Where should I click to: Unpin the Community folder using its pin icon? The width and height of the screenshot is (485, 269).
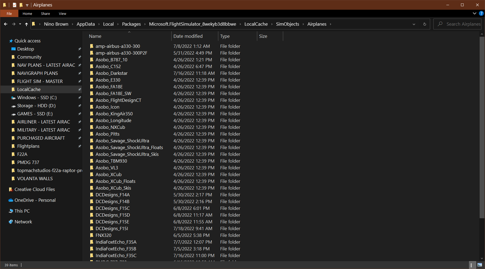click(x=79, y=57)
